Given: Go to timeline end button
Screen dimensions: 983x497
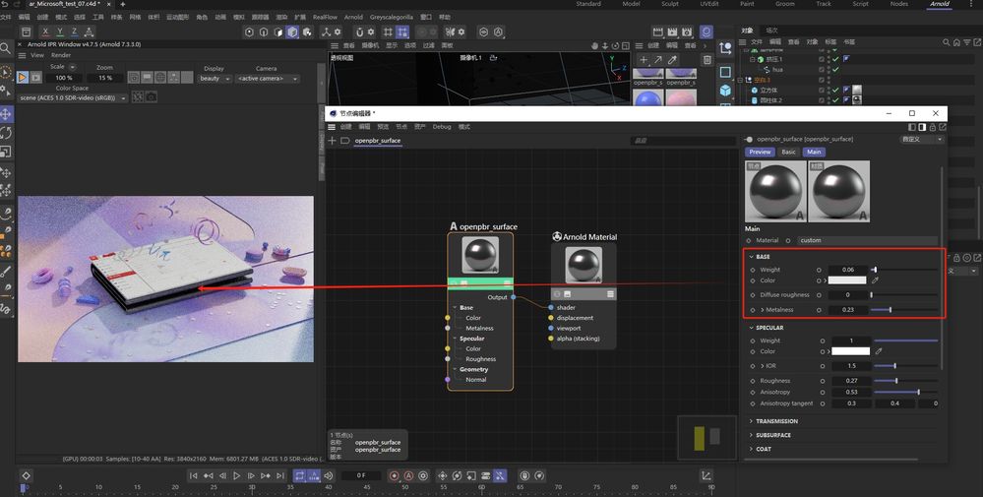Looking at the screenshot, I should click(280, 475).
